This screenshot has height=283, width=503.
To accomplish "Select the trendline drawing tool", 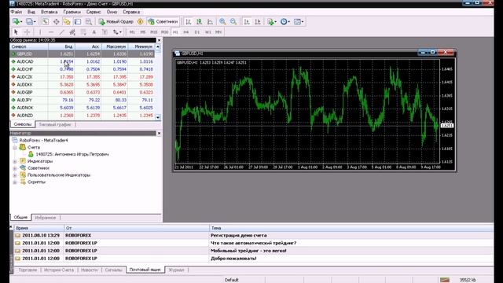I will tap(62, 32).
